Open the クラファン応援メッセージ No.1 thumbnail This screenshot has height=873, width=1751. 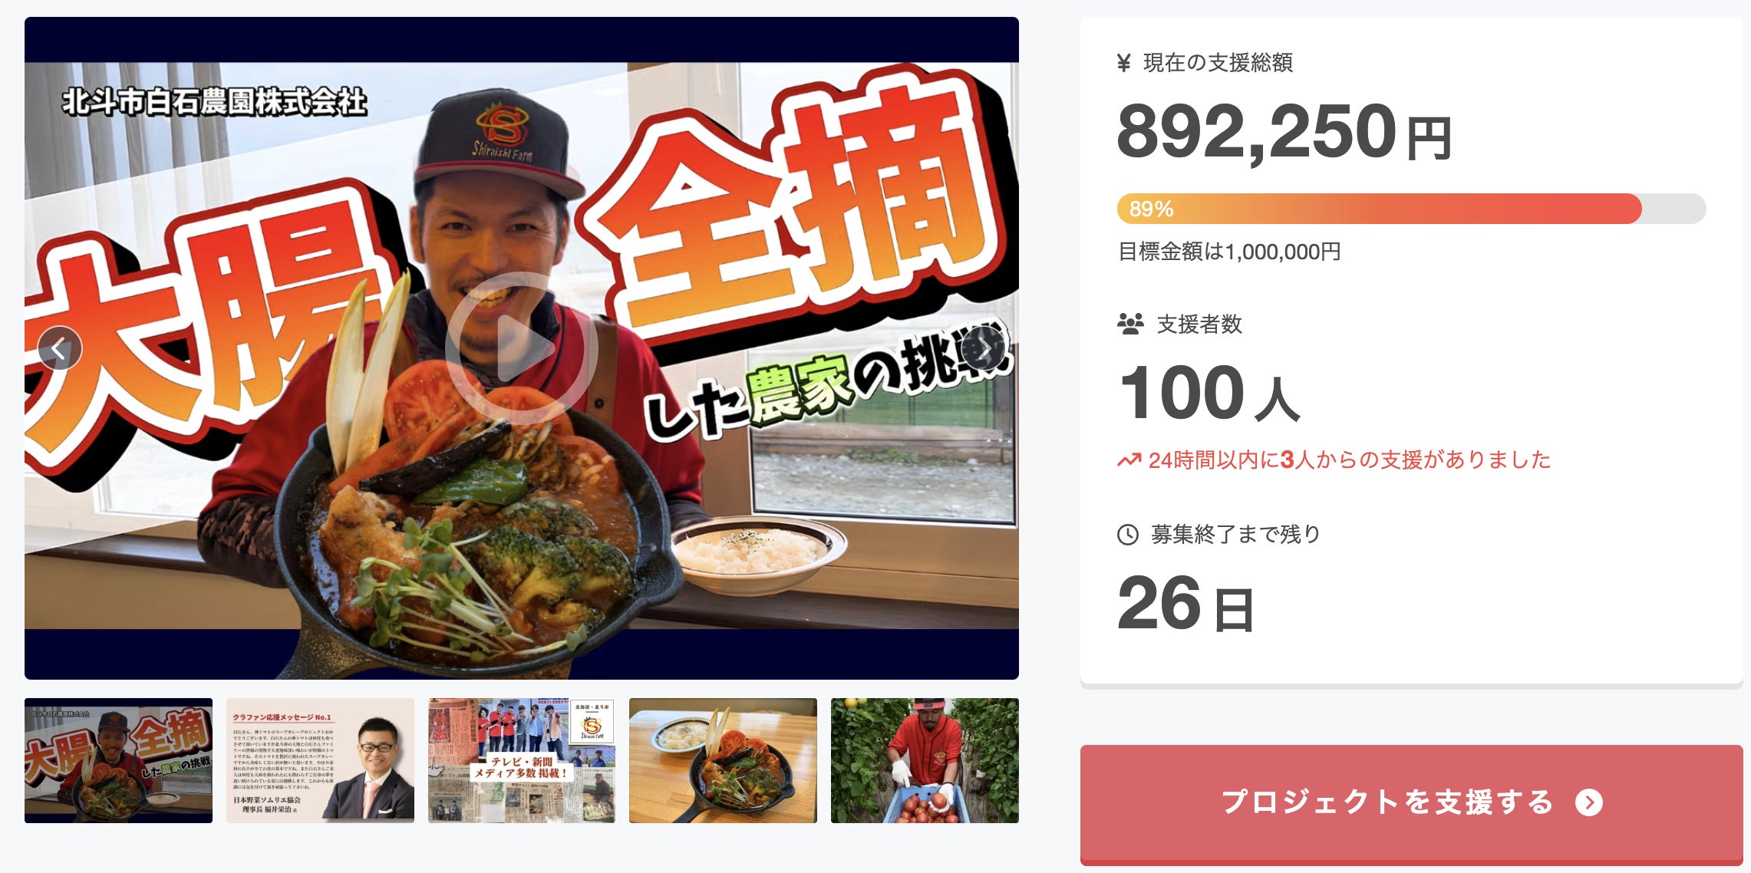pos(320,760)
